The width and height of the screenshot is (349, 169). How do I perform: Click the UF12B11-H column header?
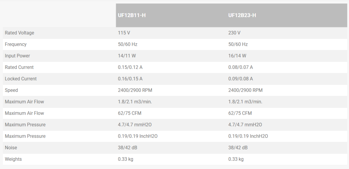132,15
